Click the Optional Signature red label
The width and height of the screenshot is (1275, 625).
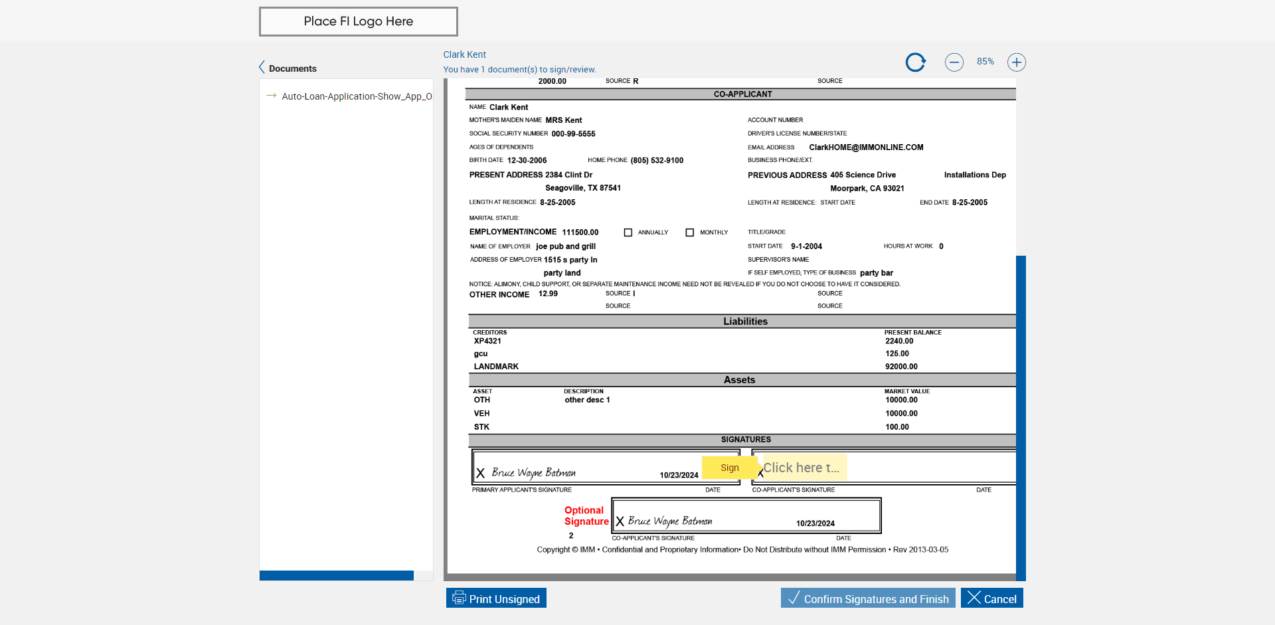pos(586,516)
